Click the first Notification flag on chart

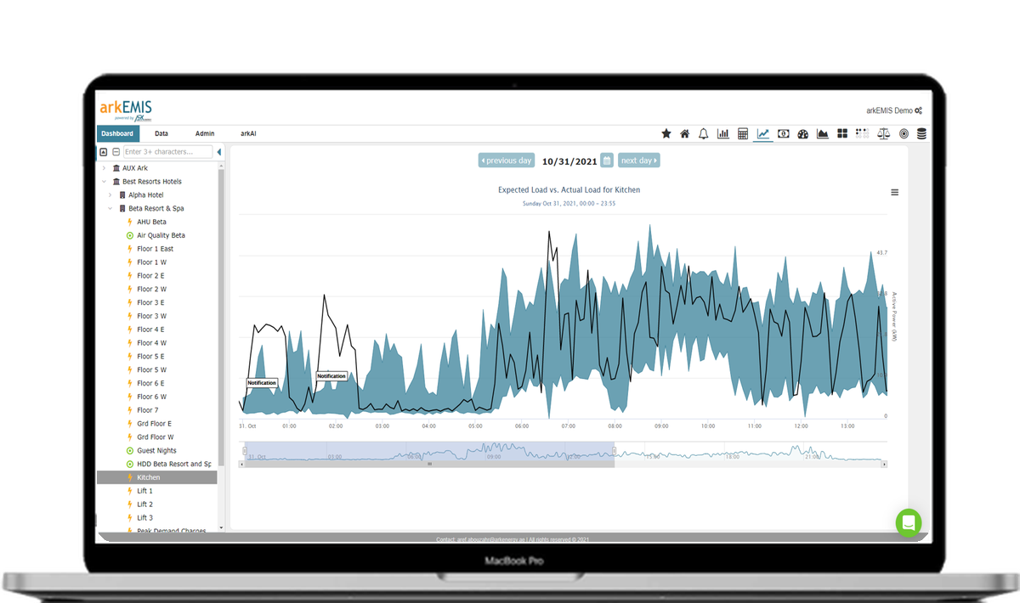[x=262, y=383]
